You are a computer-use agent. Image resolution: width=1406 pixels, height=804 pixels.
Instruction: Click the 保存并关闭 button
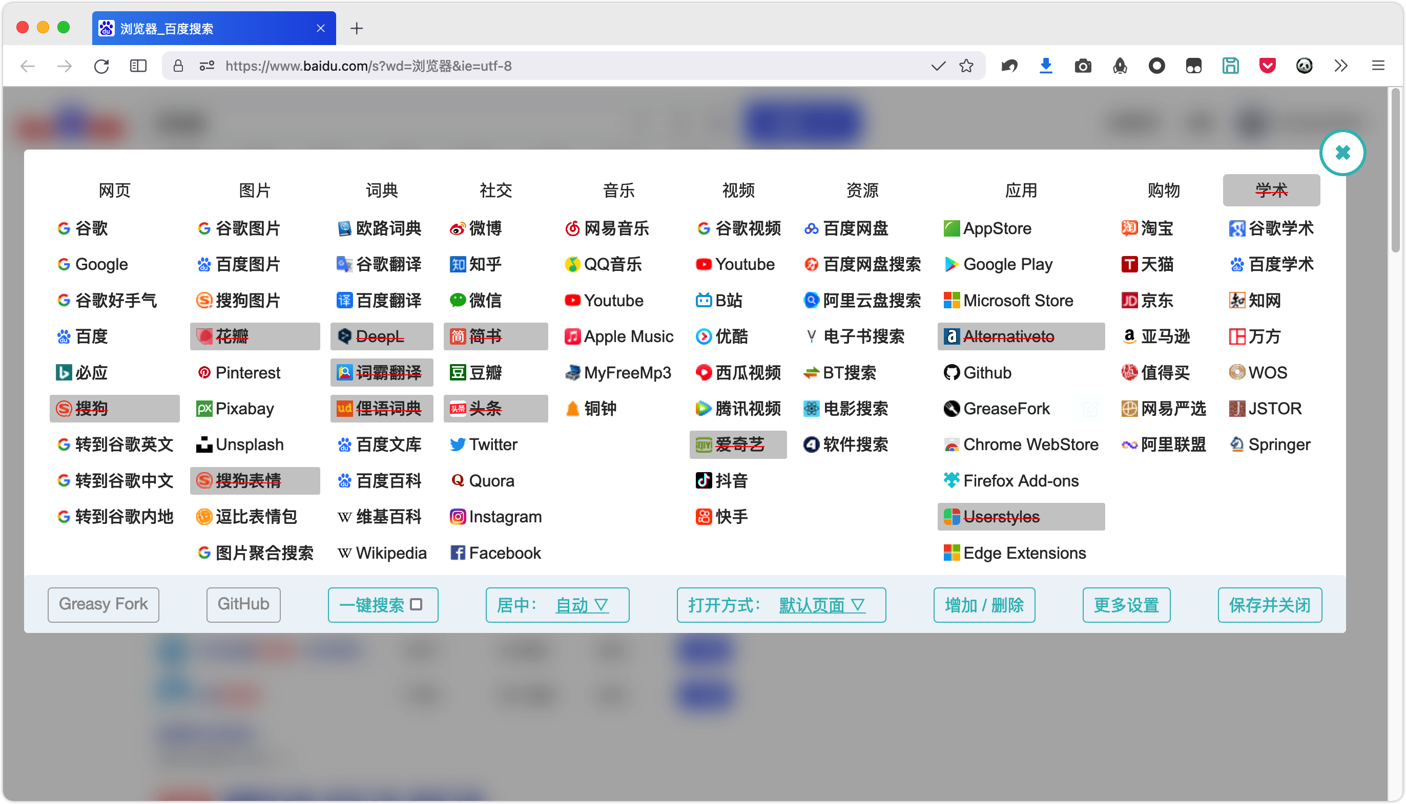1269,605
